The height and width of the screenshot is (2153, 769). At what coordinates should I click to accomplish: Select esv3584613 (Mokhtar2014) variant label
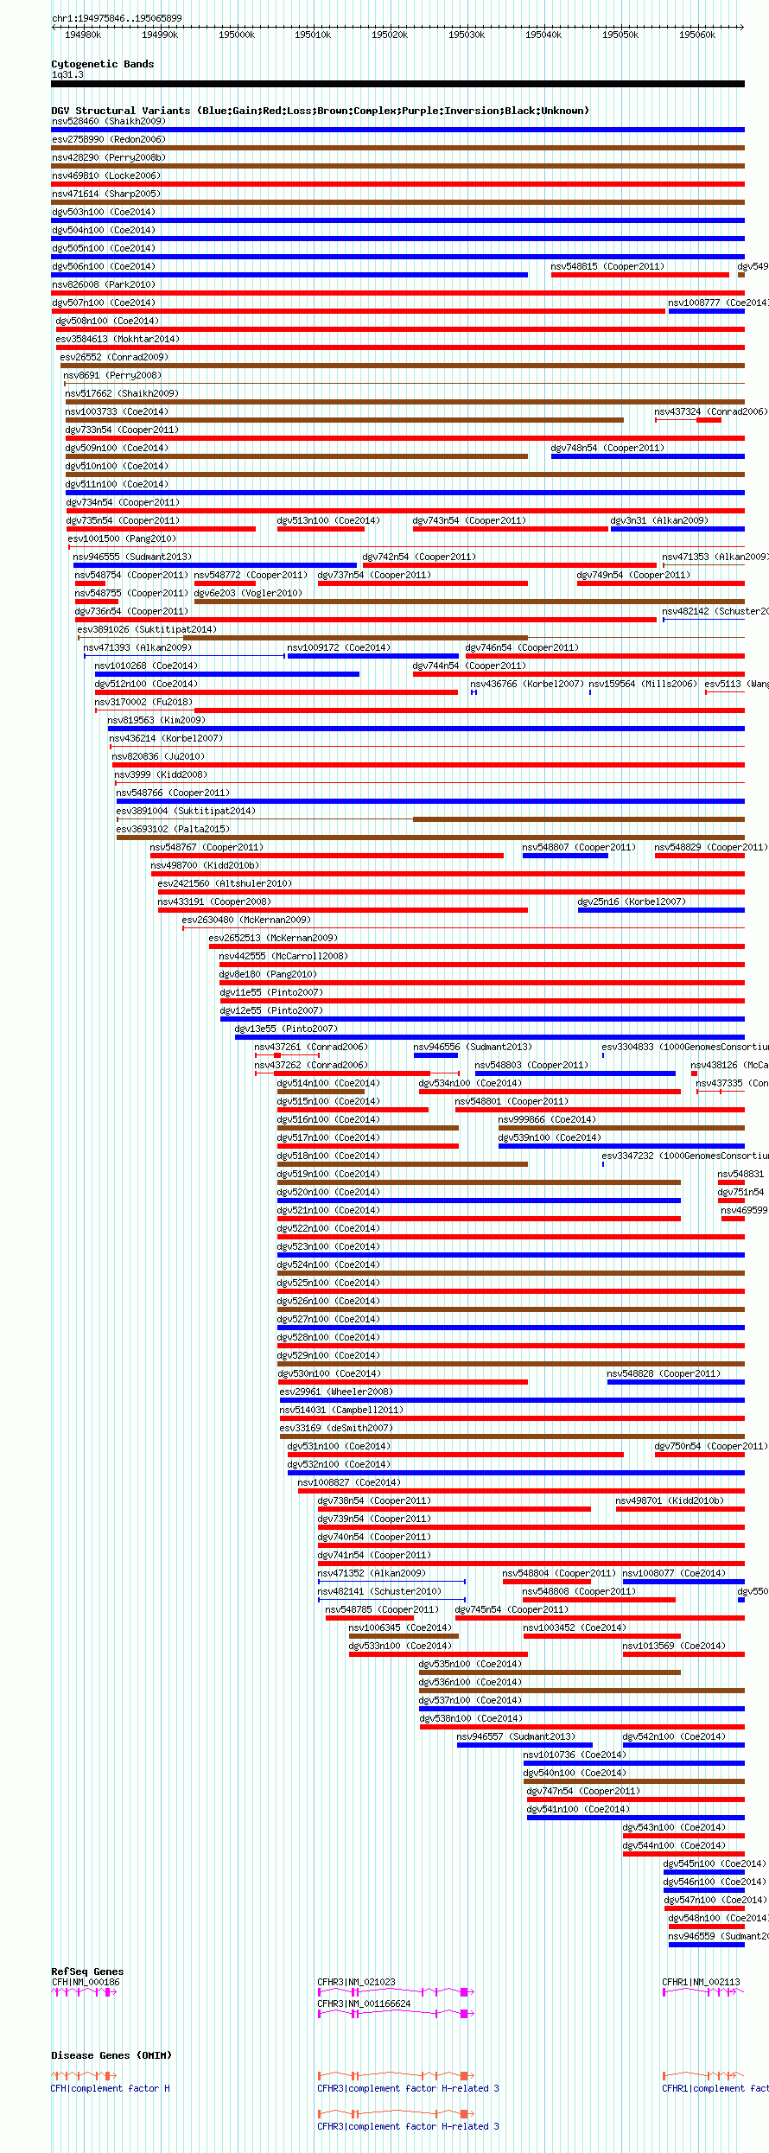point(118,339)
